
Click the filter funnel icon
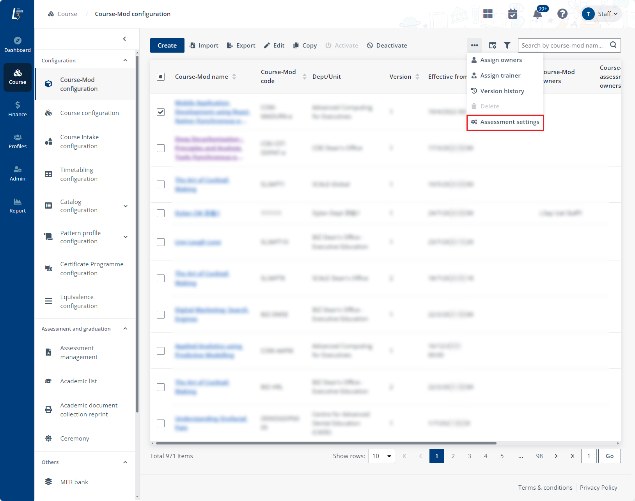(507, 46)
